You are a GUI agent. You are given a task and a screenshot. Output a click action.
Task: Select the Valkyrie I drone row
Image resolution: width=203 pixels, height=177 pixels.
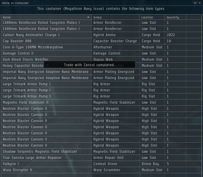pos(101,164)
